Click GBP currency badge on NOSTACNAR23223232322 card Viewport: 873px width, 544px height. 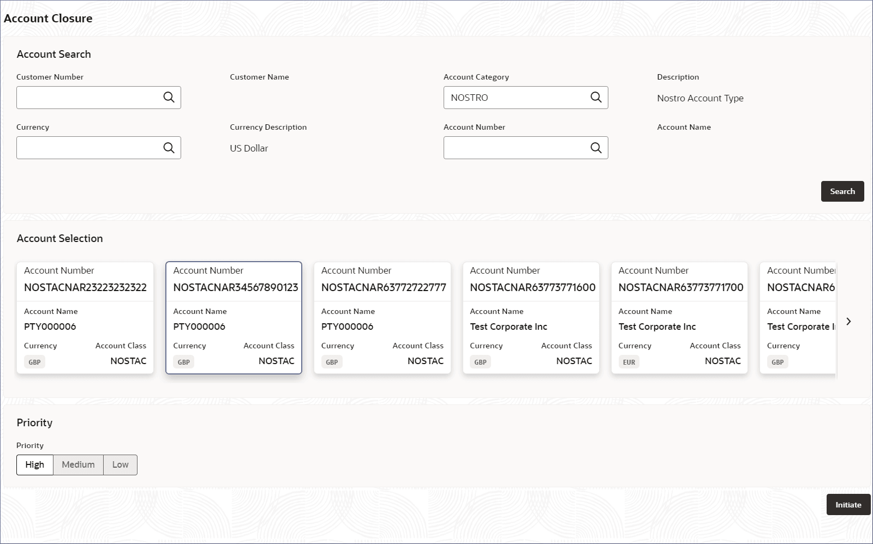pos(34,362)
